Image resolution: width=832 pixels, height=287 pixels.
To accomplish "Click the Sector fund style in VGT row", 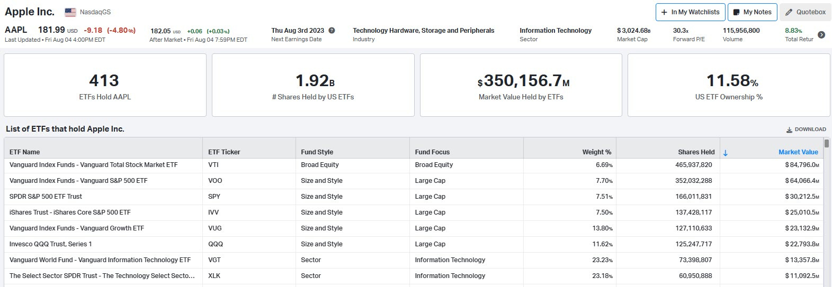I will [x=311, y=260].
